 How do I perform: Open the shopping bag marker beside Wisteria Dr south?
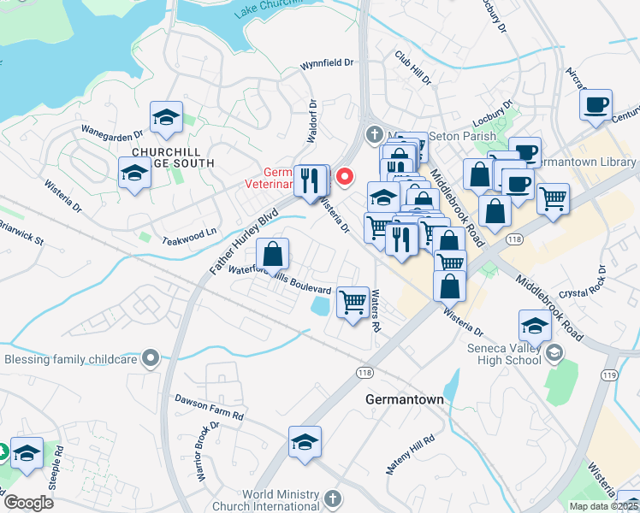point(449,290)
